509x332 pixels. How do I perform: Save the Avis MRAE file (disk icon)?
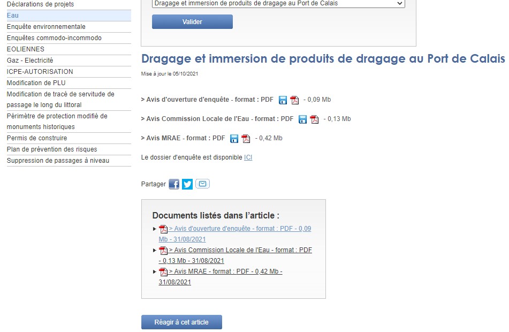tap(234, 139)
